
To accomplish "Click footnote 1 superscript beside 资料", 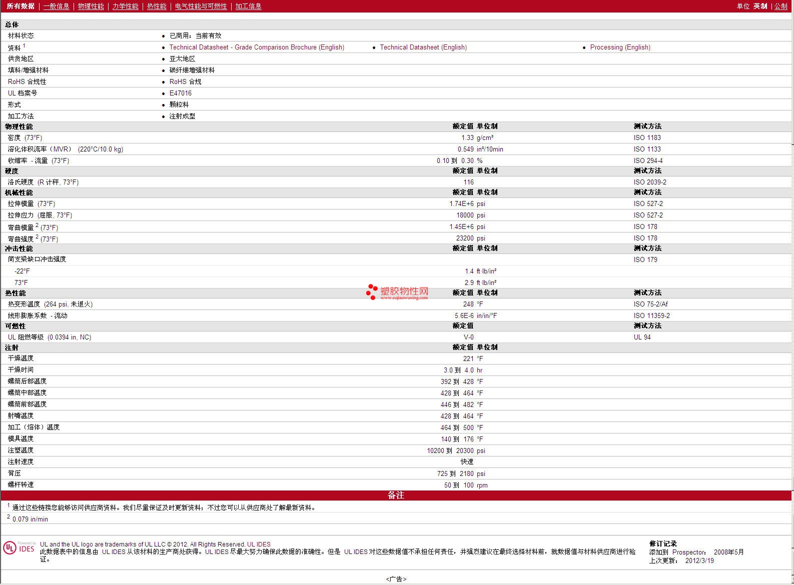I will pos(24,45).
